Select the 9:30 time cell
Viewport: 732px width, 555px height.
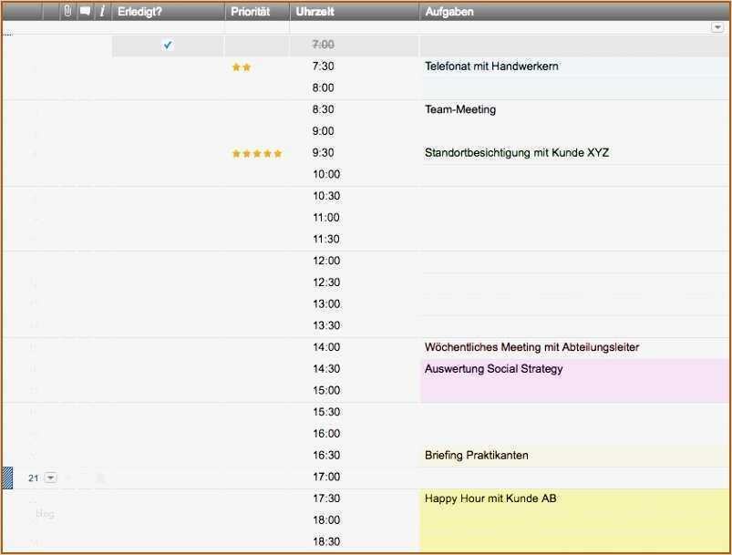(x=355, y=152)
